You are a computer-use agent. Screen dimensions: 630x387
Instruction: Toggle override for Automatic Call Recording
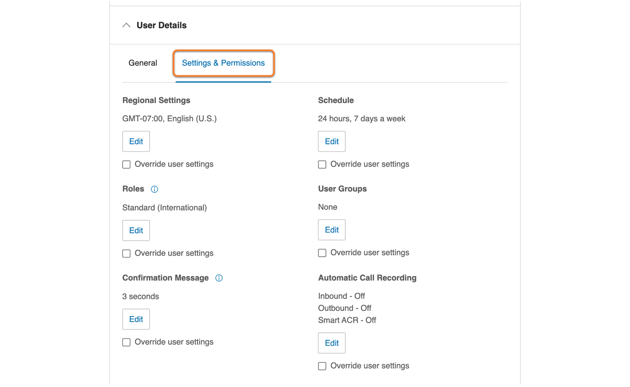pos(322,366)
